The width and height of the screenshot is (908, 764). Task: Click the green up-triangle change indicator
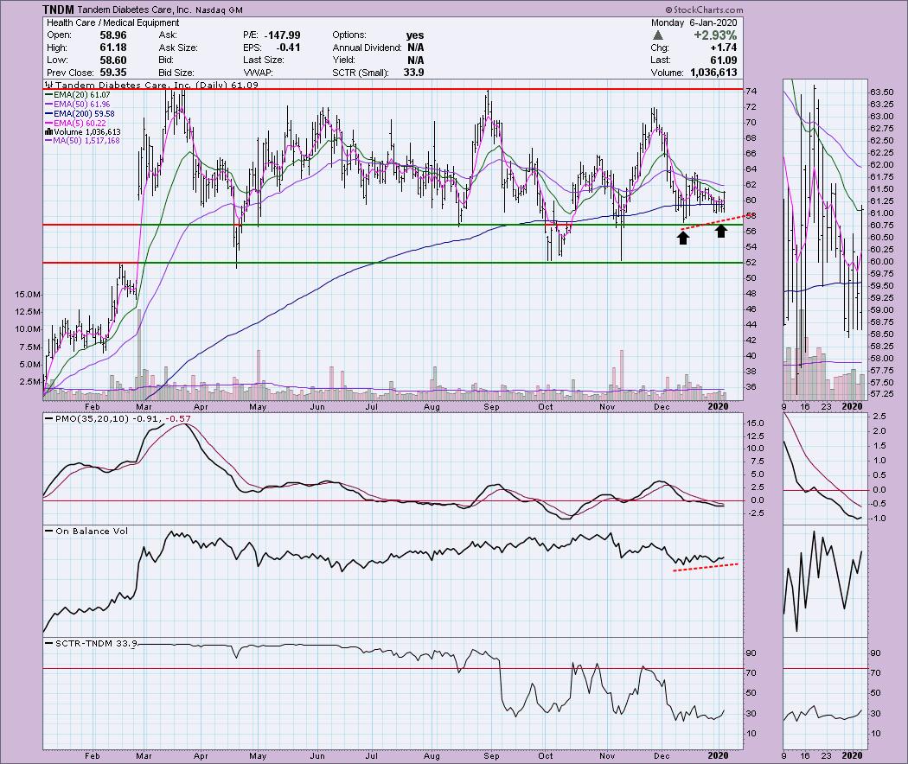tap(658, 35)
